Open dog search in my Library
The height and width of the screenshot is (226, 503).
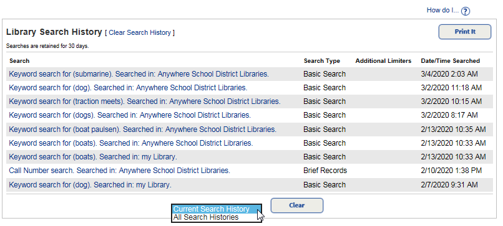point(90,185)
